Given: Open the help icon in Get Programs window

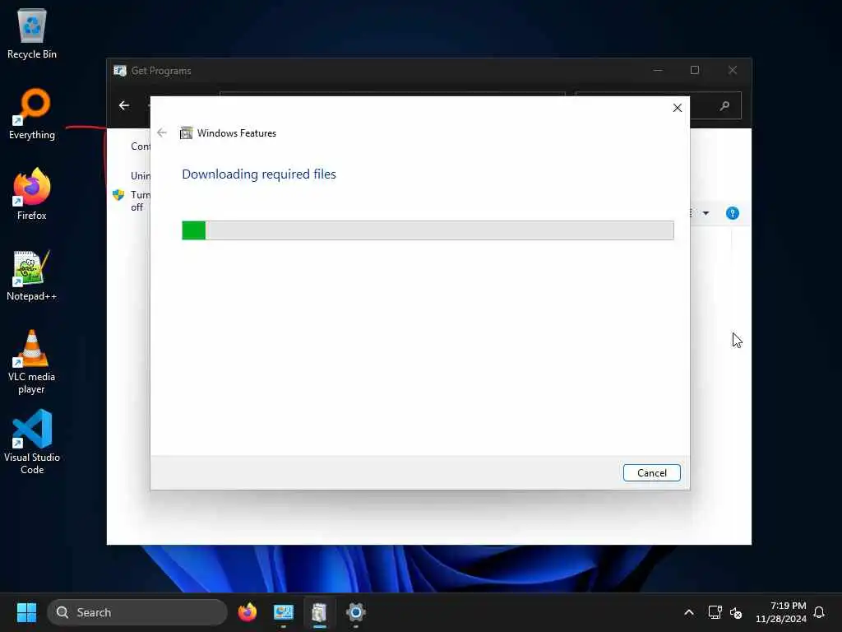Looking at the screenshot, I should click(x=732, y=213).
